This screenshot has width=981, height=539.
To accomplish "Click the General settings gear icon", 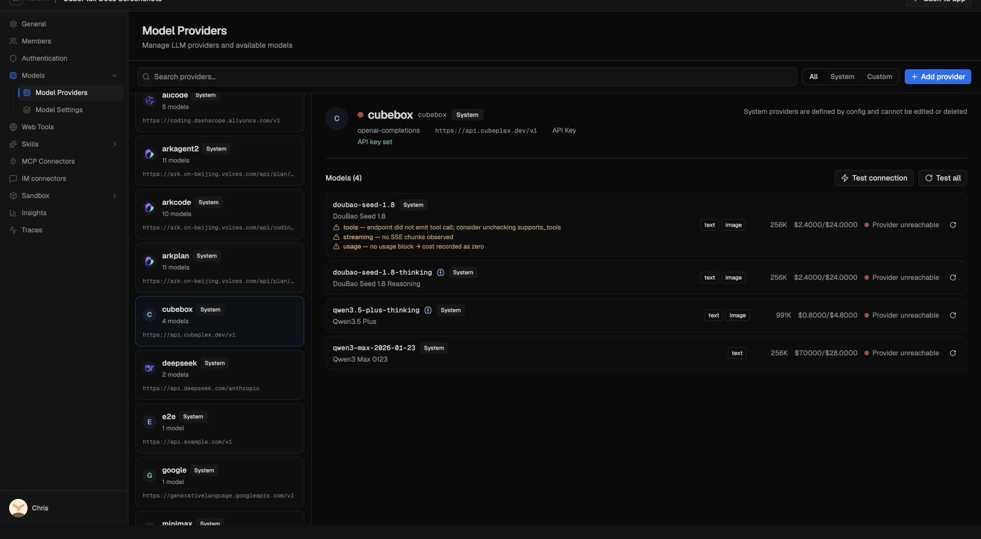I will click(13, 24).
